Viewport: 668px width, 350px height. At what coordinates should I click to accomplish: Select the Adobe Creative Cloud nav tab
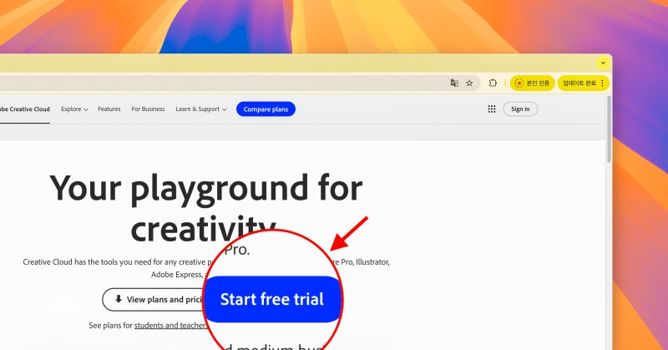click(x=25, y=109)
